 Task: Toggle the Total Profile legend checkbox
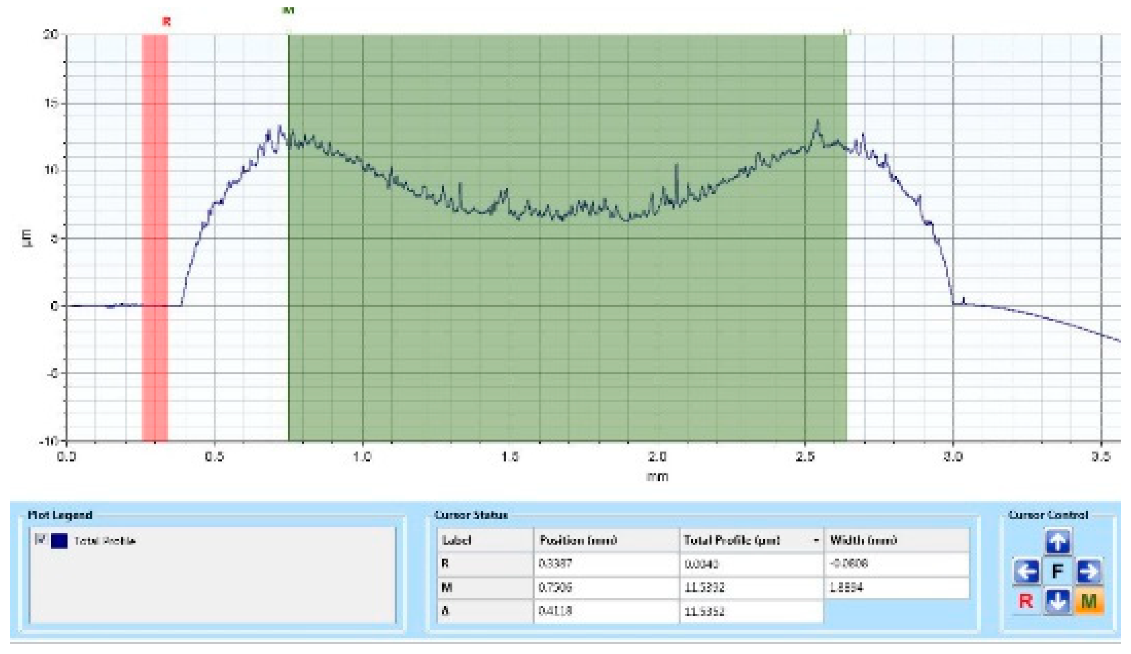(41, 539)
